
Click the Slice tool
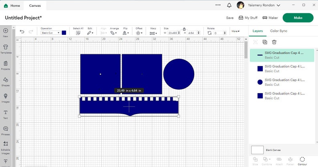click(255, 161)
